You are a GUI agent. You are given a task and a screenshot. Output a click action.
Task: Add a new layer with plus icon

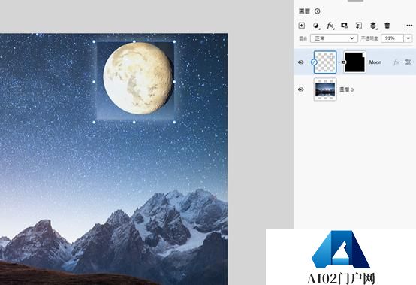pos(302,26)
